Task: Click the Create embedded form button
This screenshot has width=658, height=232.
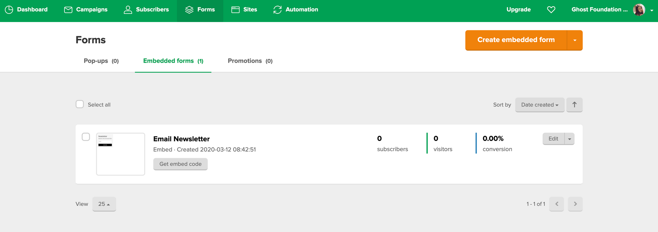Action: tap(516, 40)
